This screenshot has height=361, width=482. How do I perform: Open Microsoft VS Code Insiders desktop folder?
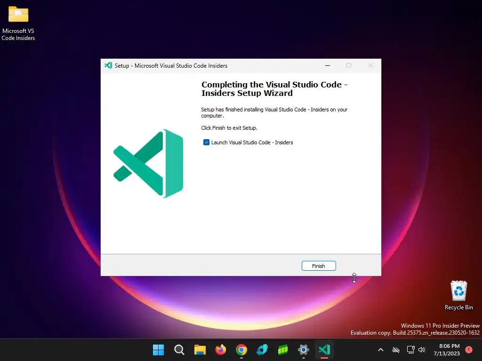pos(18,24)
